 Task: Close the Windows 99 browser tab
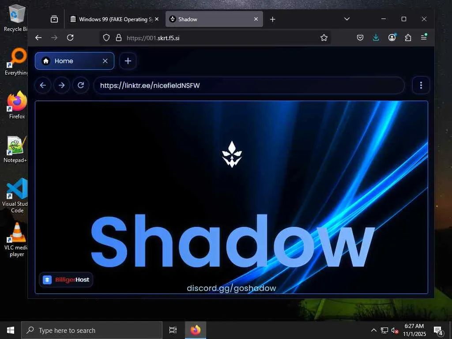click(157, 19)
